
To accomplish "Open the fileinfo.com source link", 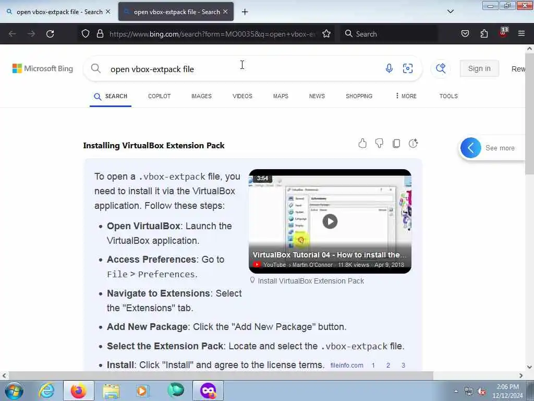I will tap(347, 365).
